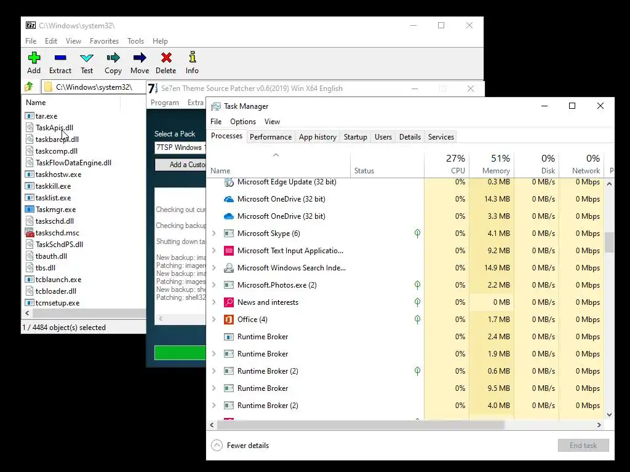Open the Services tab in Task Manager
630x472 pixels.
click(441, 137)
